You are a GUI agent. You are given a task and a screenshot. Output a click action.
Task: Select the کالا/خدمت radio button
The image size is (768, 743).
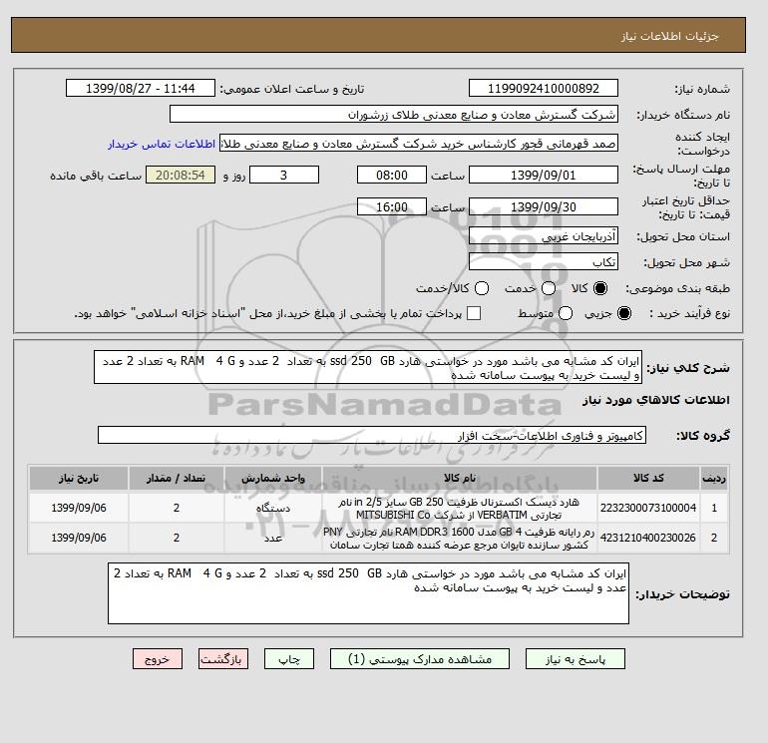482,288
